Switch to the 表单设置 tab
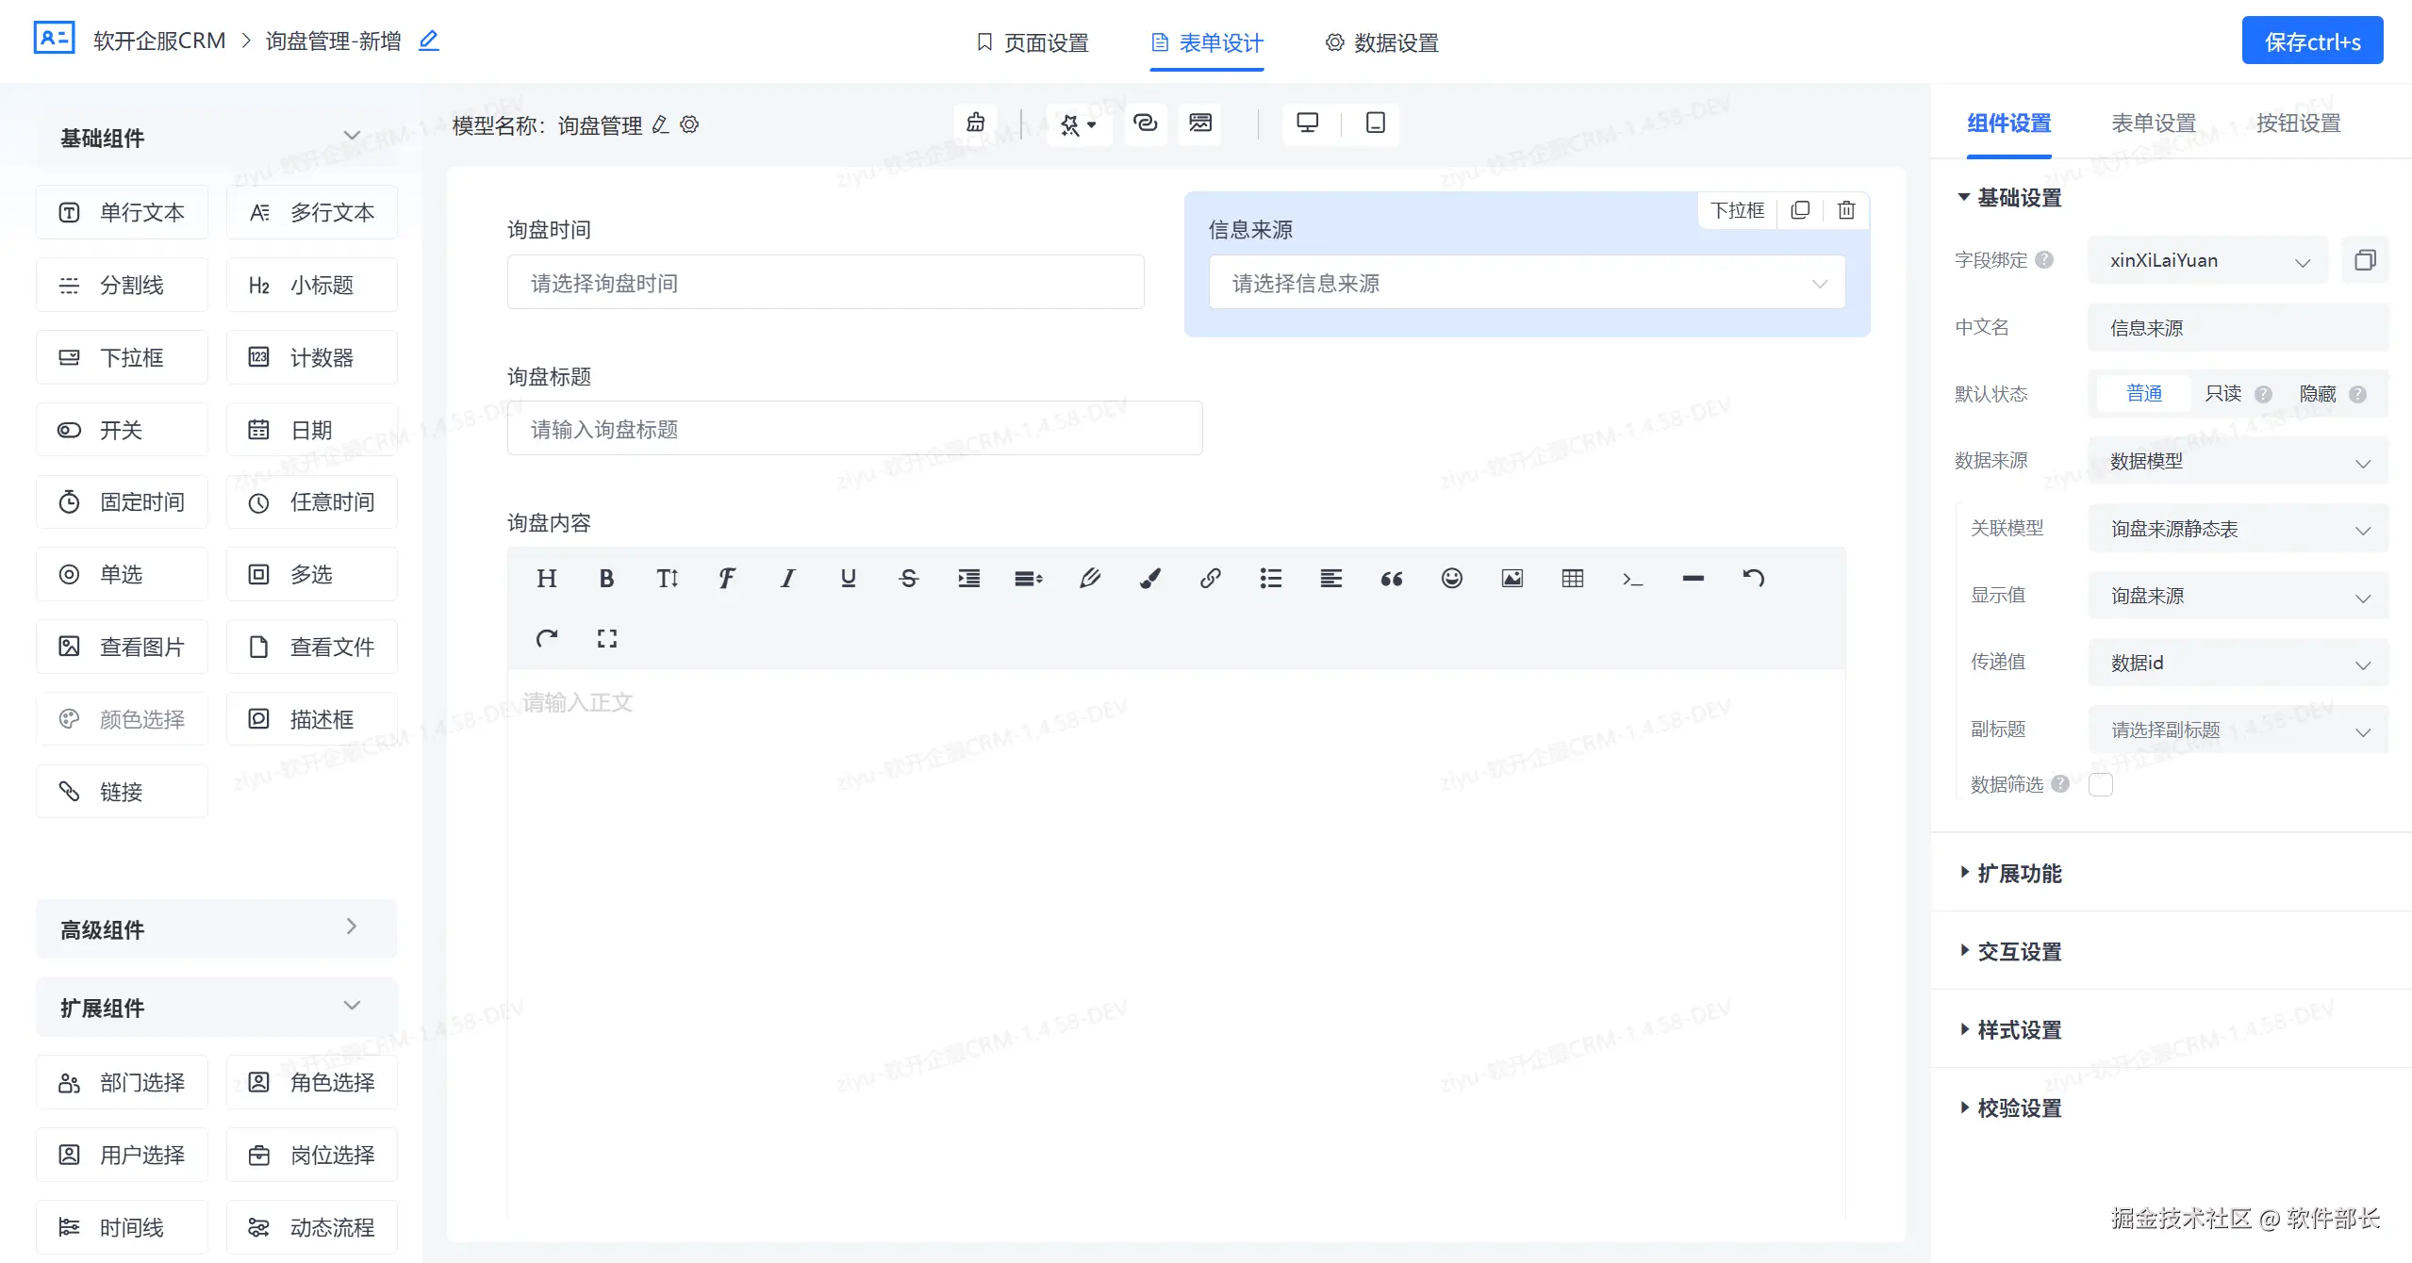 [x=2154, y=123]
